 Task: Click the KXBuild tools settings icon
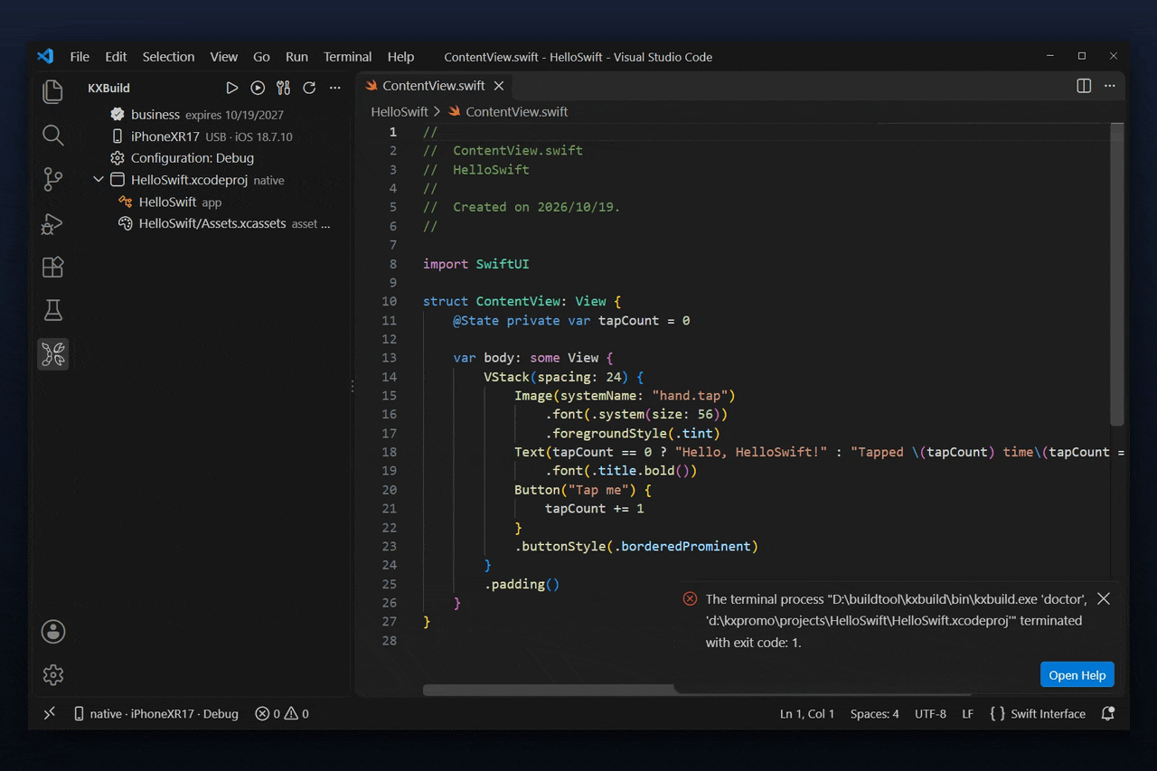[x=284, y=88]
